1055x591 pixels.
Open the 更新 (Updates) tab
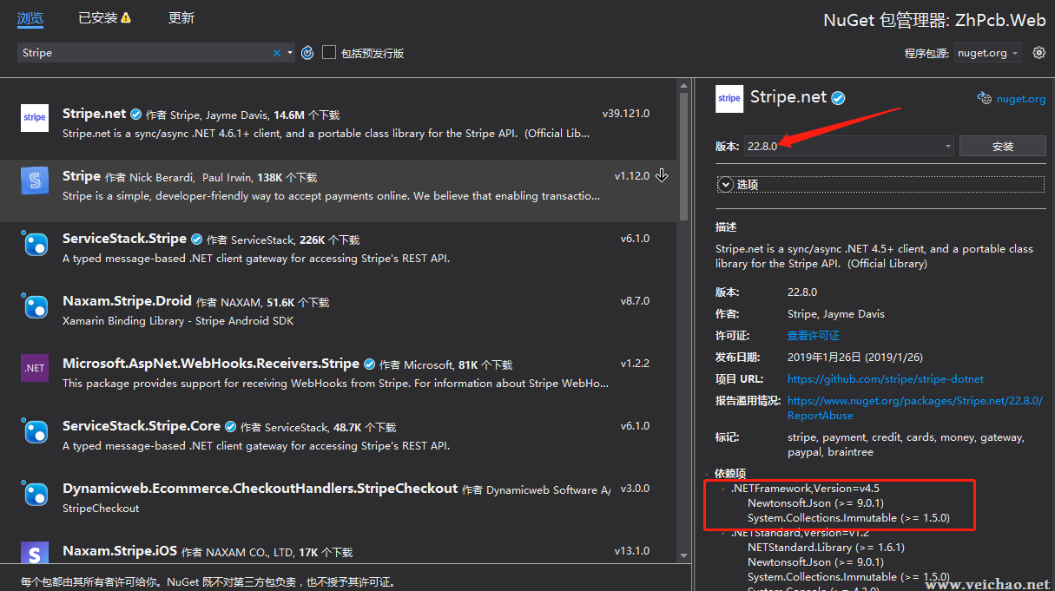tap(181, 17)
